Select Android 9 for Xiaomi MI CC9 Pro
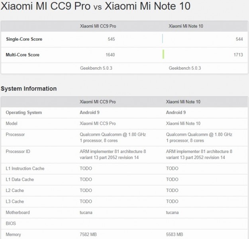249x239 pixels. pyautogui.click(x=90, y=112)
